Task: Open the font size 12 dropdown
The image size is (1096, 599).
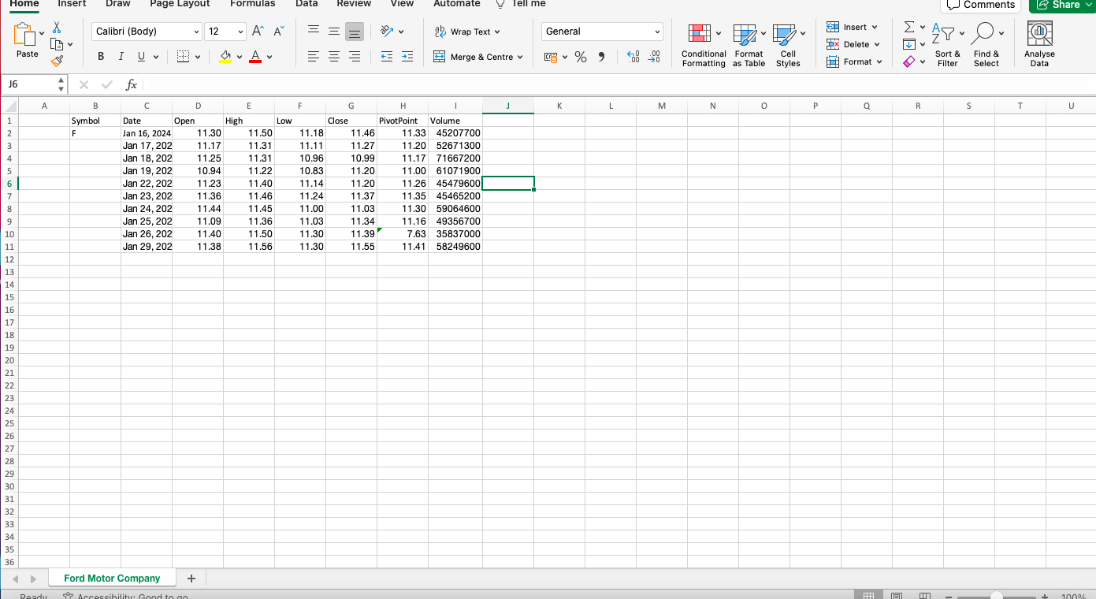Action: tap(240, 32)
